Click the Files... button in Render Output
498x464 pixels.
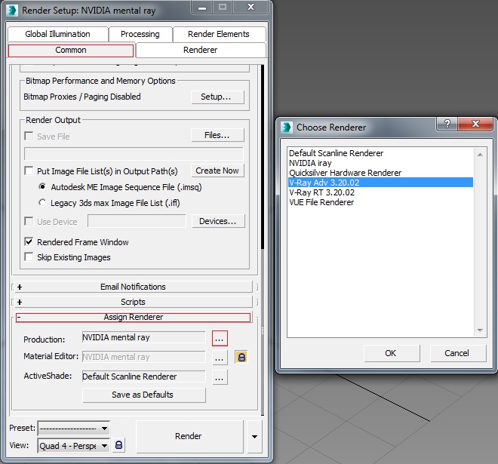(x=217, y=135)
